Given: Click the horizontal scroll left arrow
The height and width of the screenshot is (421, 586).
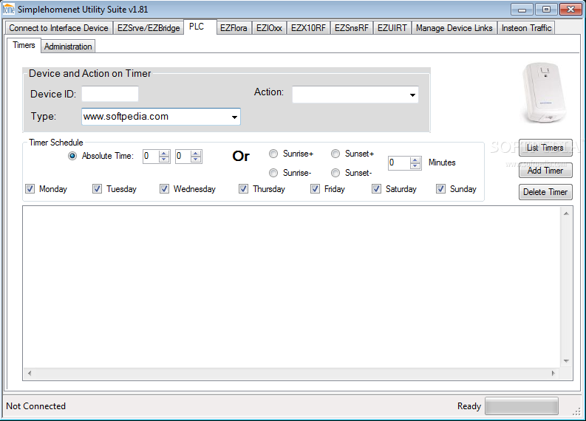Looking at the screenshot, I should click(30, 373).
